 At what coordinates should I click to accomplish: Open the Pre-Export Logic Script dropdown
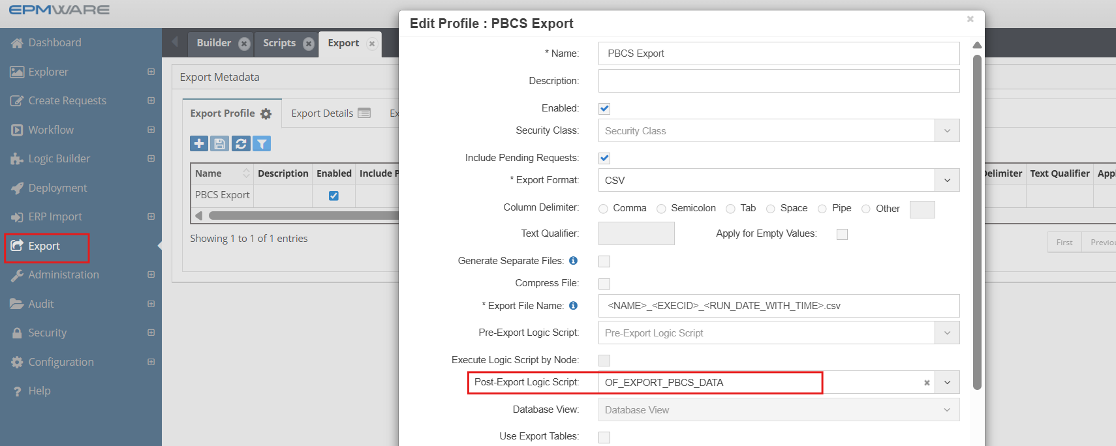(x=947, y=333)
